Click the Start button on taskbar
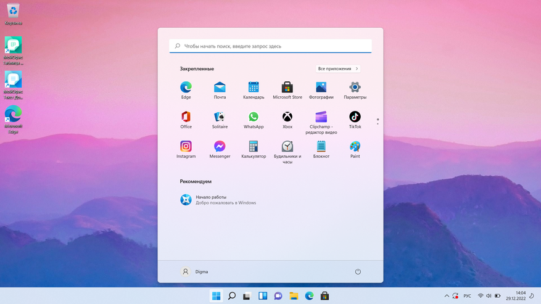The height and width of the screenshot is (304, 541). (x=217, y=296)
